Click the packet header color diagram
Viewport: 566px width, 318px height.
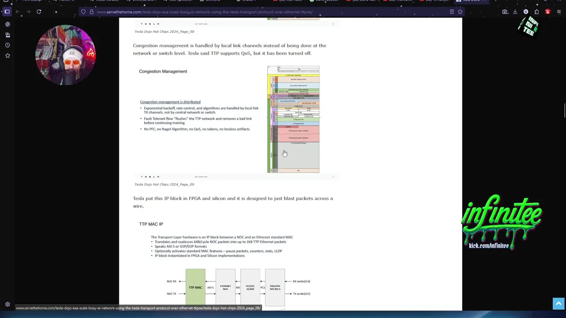coord(293,119)
